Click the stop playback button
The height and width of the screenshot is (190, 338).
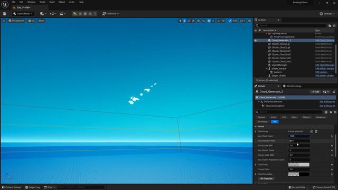click(86, 14)
